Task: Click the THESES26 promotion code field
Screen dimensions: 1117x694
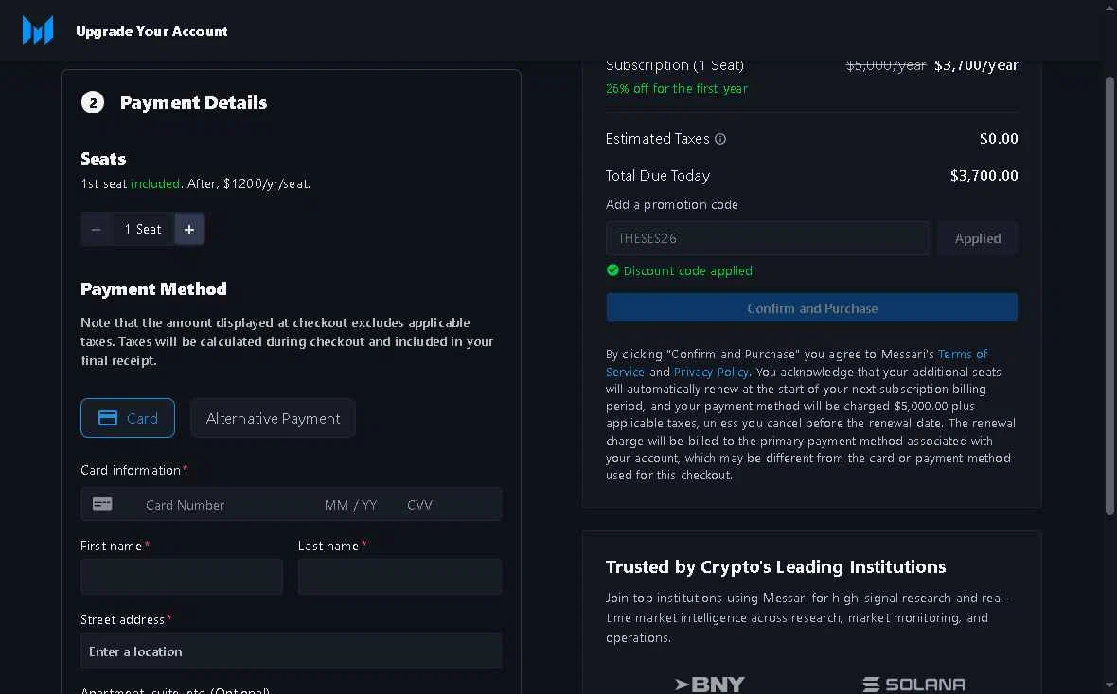Action: coord(767,238)
